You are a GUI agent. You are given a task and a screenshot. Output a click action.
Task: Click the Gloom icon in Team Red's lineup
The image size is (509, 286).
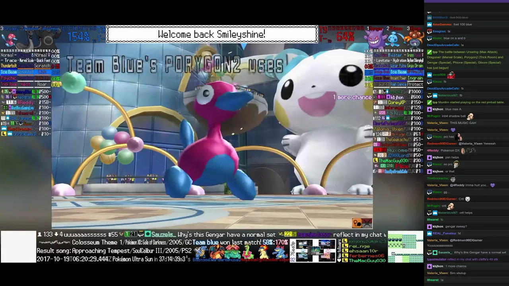coord(414,40)
